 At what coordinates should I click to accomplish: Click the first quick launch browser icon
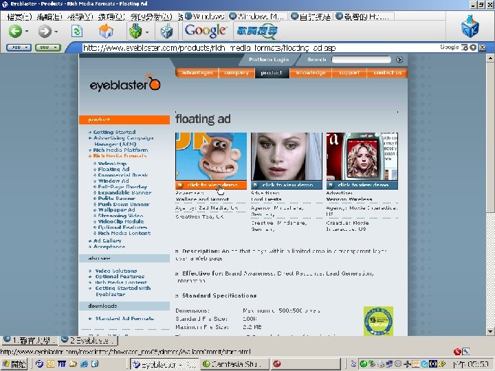39,364
